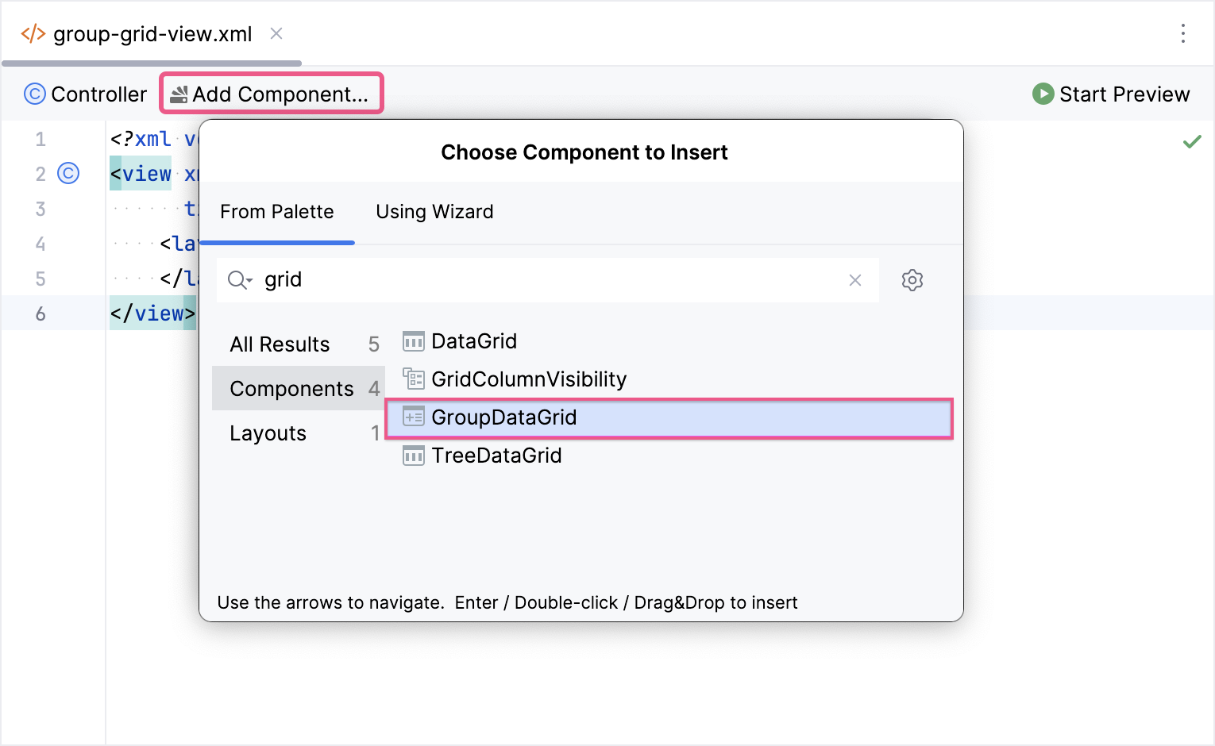
Task: Select the DataGrid component icon
Action: (x=414, y=340)
